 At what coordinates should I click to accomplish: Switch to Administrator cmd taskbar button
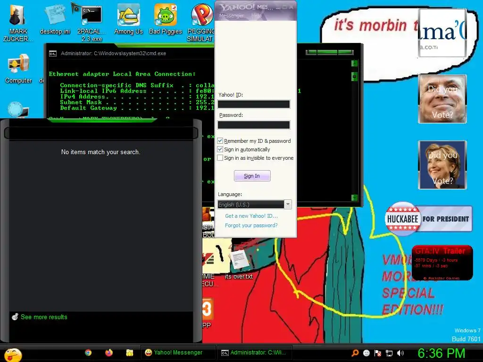click(x=254, y=353)
